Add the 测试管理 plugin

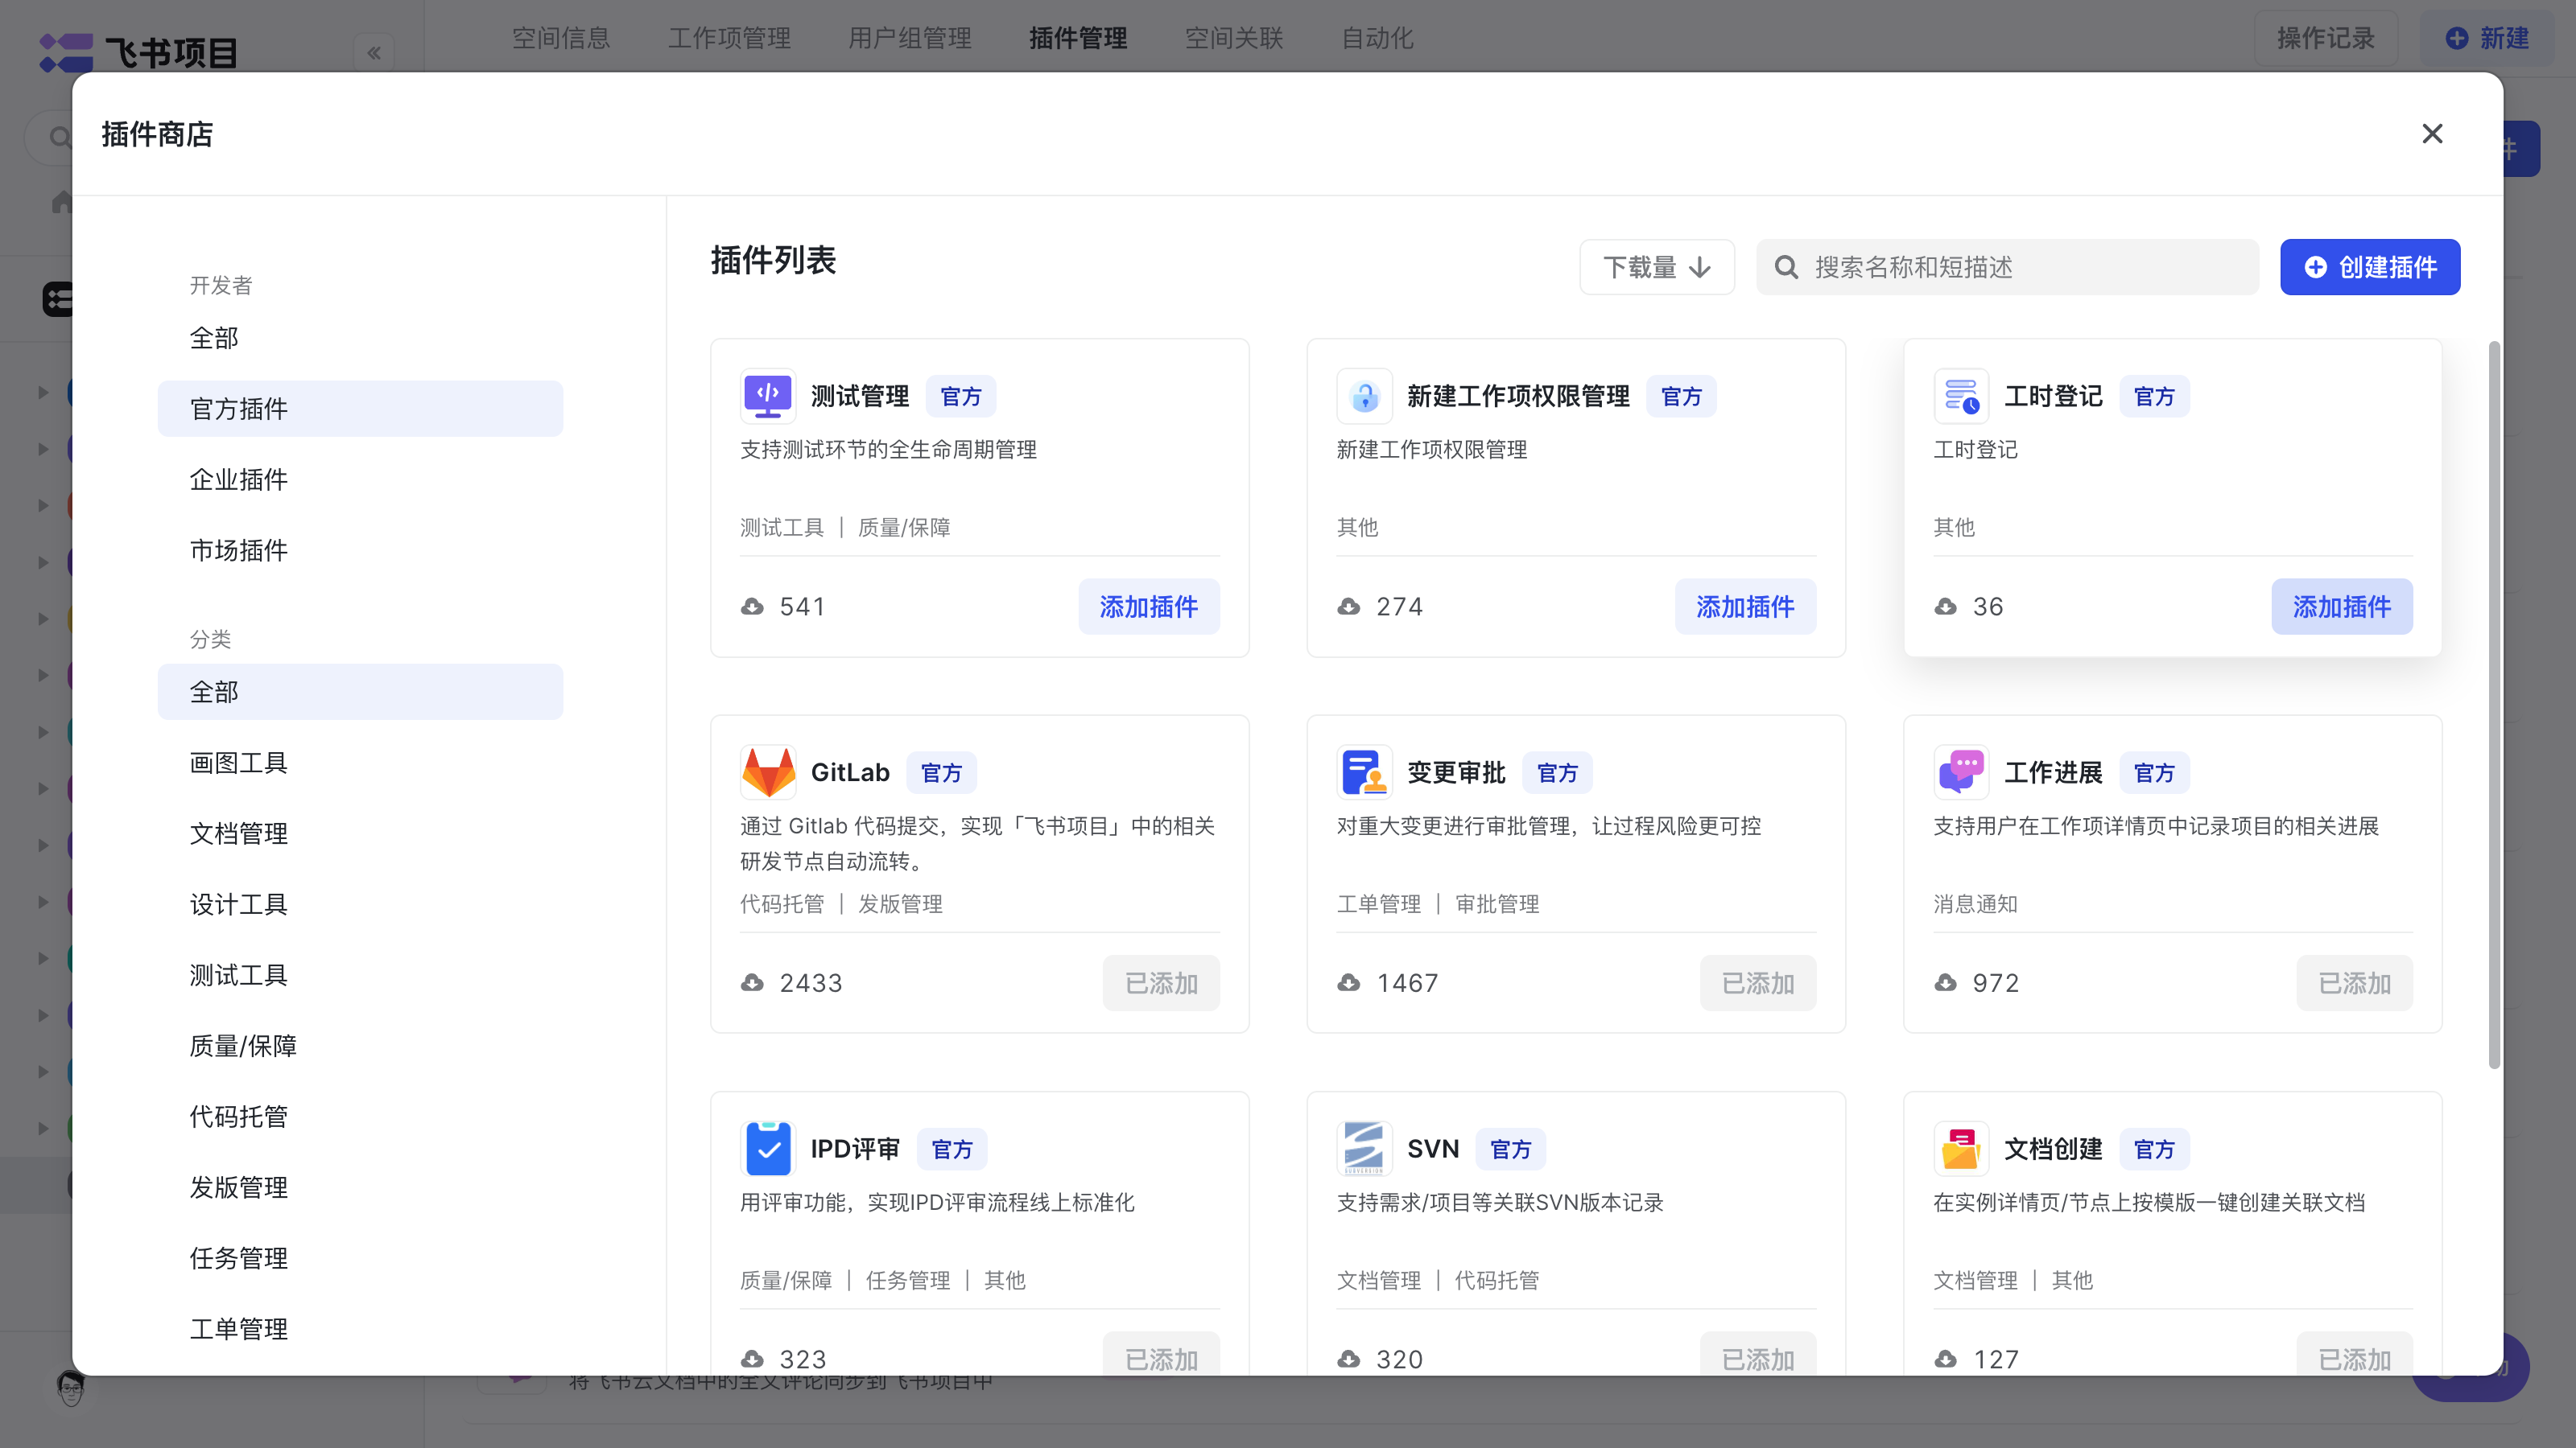[1149, 607]
